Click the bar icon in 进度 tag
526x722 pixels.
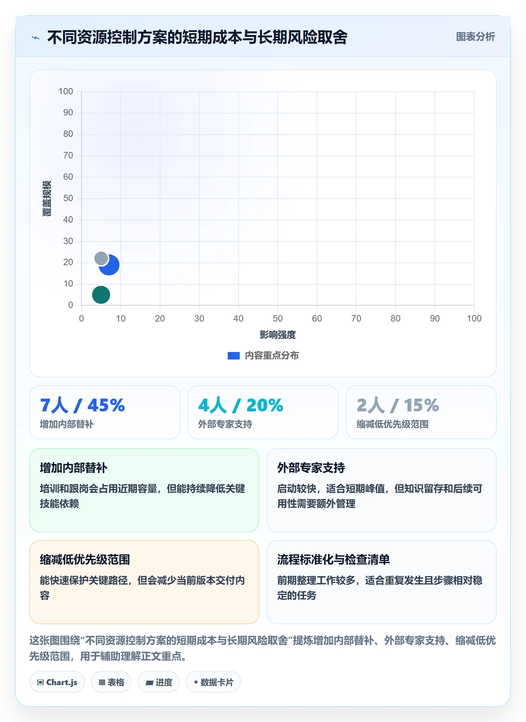click(150, 683)
